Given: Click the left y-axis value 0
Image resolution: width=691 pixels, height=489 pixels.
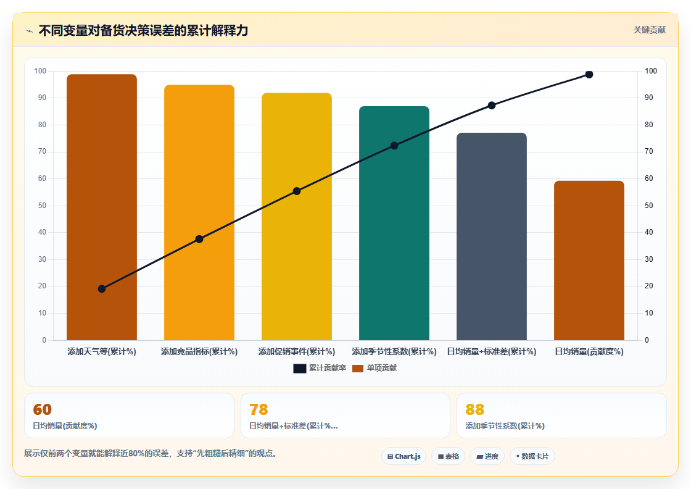Looking at the screenshot, I should tap(44, 340).
